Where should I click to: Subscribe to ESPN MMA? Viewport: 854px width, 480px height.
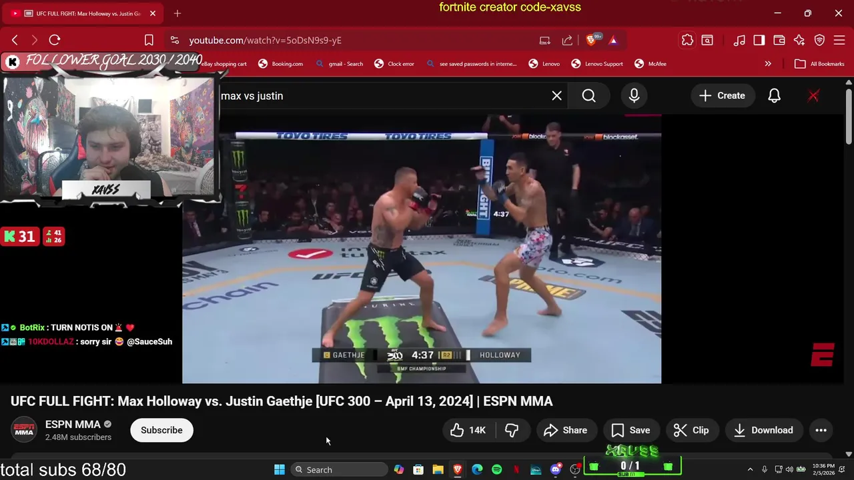161,430
